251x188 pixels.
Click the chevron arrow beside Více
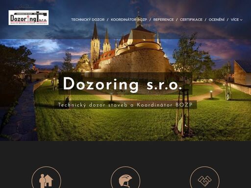[241, 20]
